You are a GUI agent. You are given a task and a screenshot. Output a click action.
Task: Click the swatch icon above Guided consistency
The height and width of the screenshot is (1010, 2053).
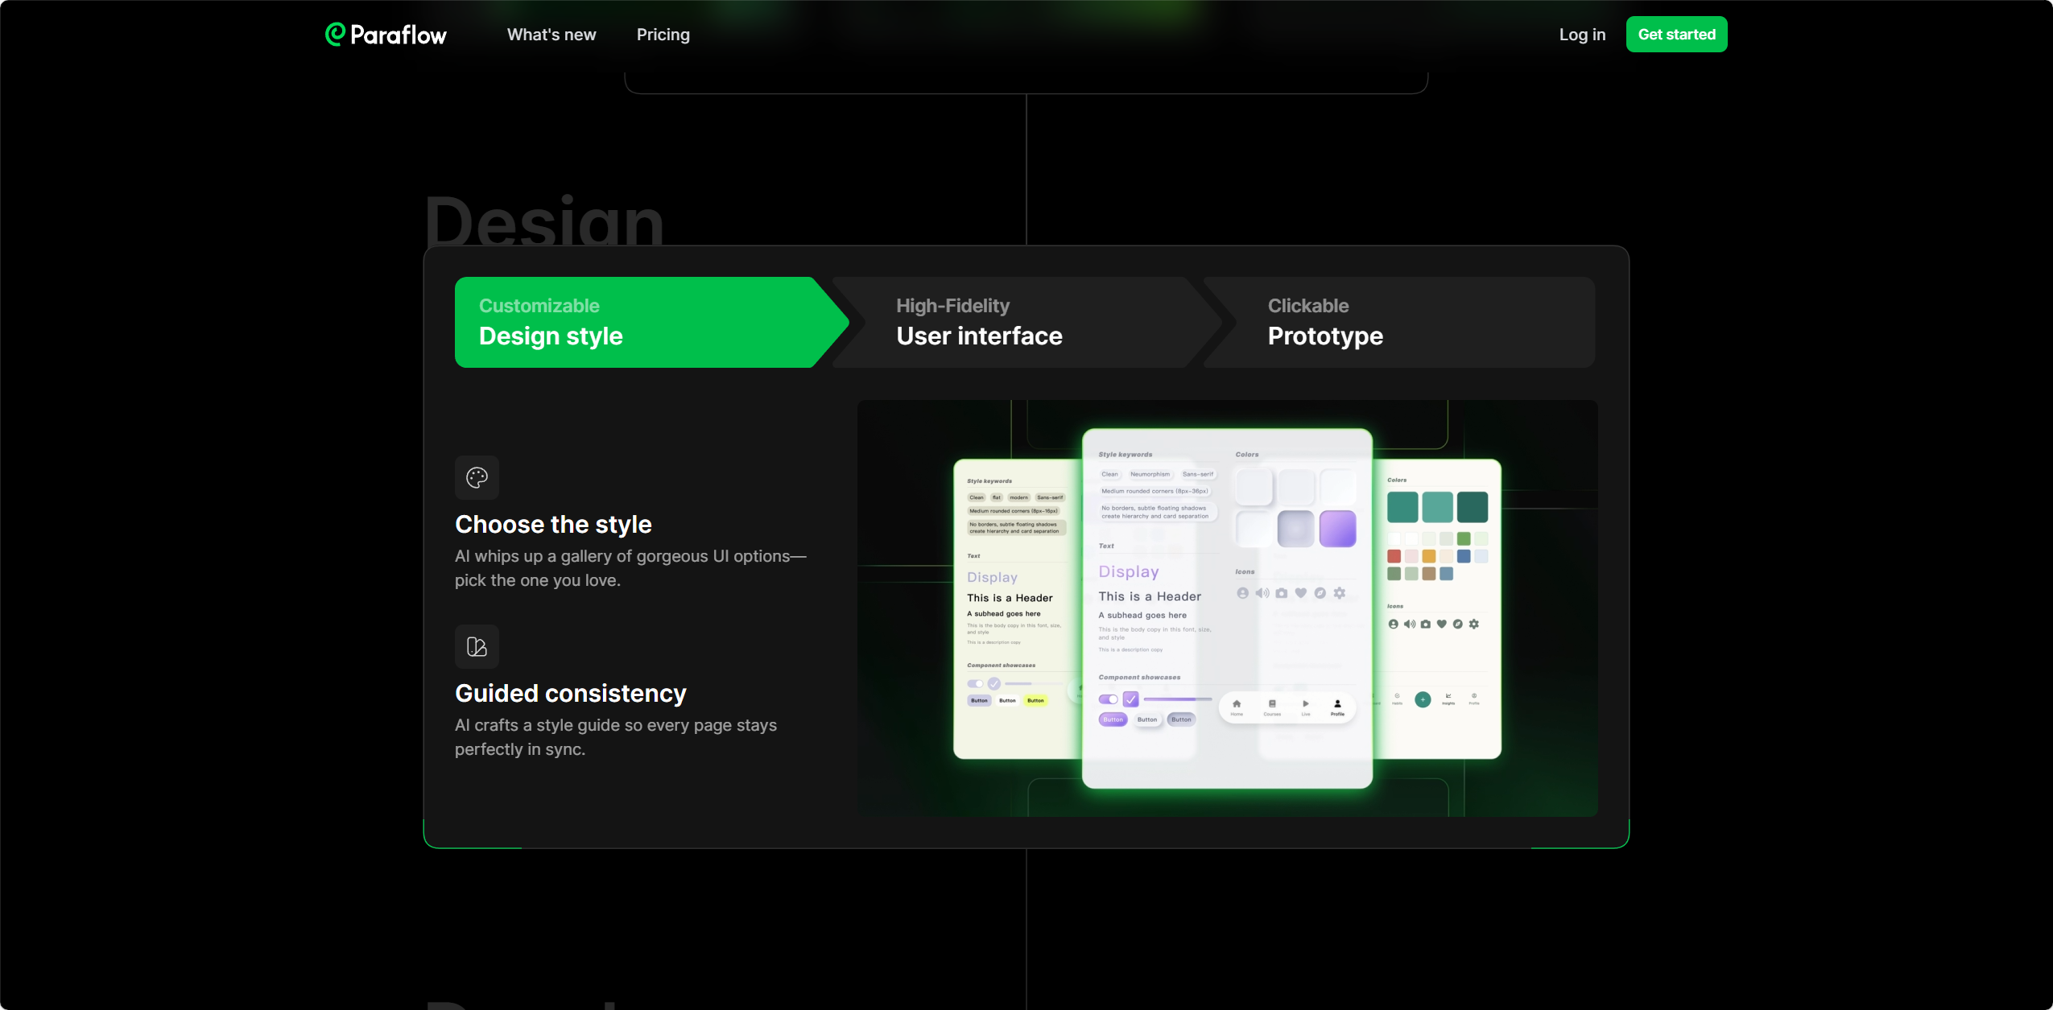click(477, 647)
